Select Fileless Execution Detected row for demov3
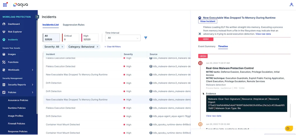The width and height of the screenshot is (296, 135). (x=117, y=66)
